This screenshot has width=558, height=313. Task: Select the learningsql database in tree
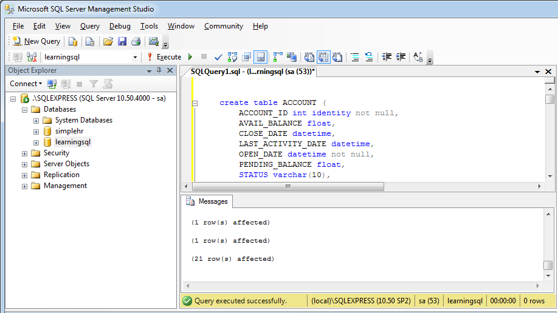coord(72,142)
